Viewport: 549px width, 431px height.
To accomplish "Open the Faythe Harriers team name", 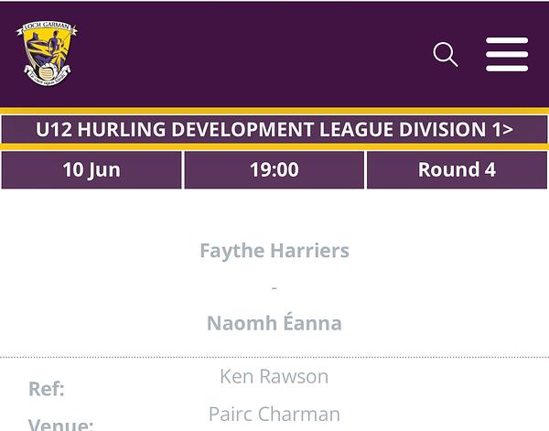I will (x=274, y=251).
